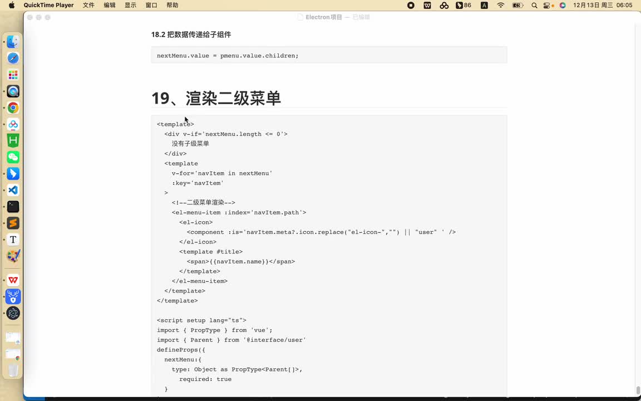Open WPS menu bar status icon
The image size is (641, 401).
click(x=427, y=6)
